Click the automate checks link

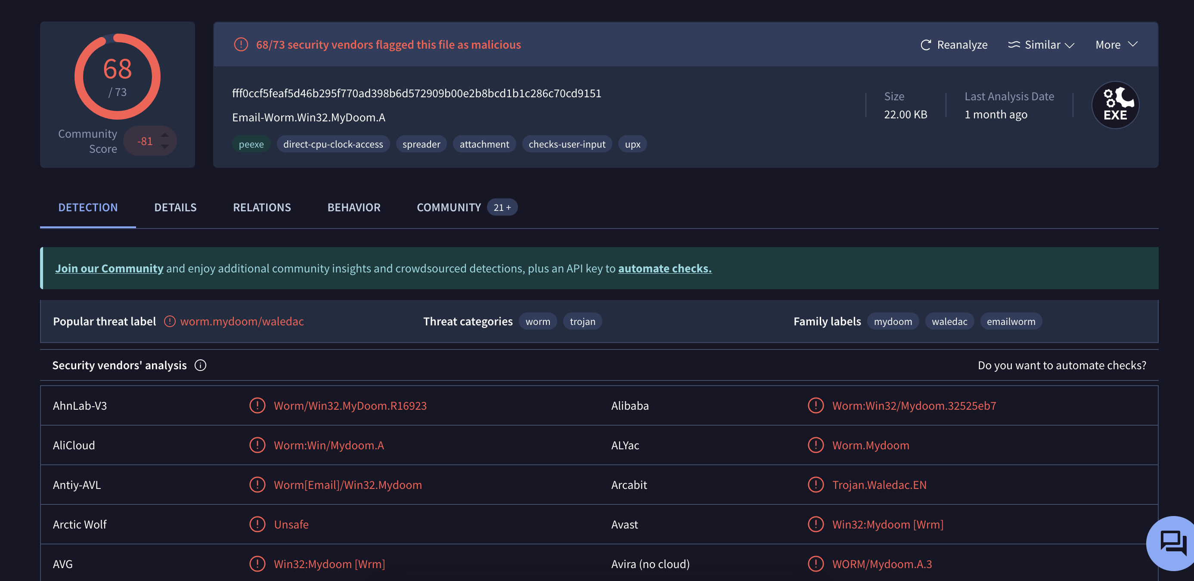point(665,268)
